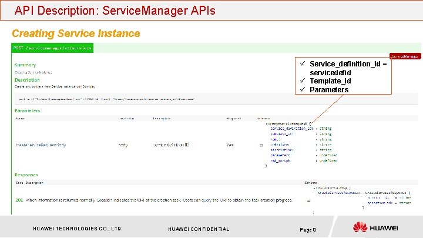
Task: Click the service_definition_id schema field
Action: coord(291,129)
